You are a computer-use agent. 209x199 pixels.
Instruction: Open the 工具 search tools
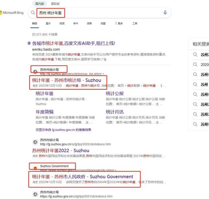point(135,23)
